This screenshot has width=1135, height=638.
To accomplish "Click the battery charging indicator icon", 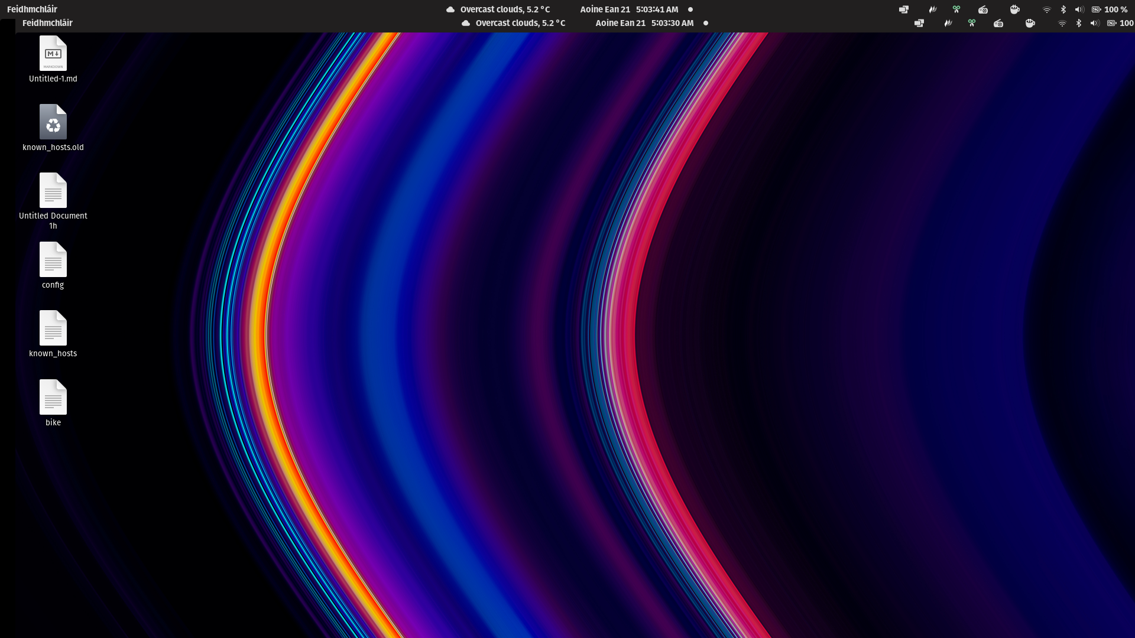I will (x=1098, y=9).
